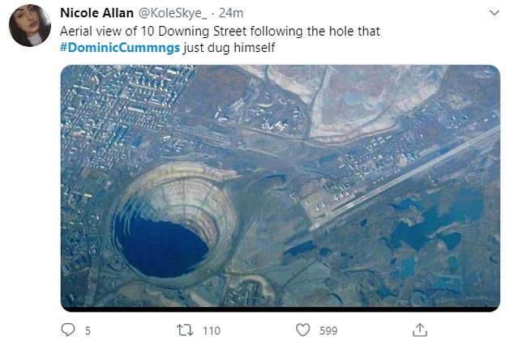The image size is (514, 345).
Task: Click the like count 599
Action: tap(329, 330)
